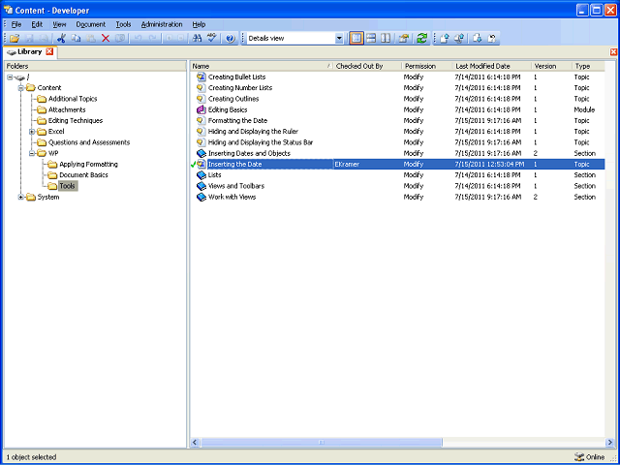Select the Attachments folder

[x=67, y=109]
